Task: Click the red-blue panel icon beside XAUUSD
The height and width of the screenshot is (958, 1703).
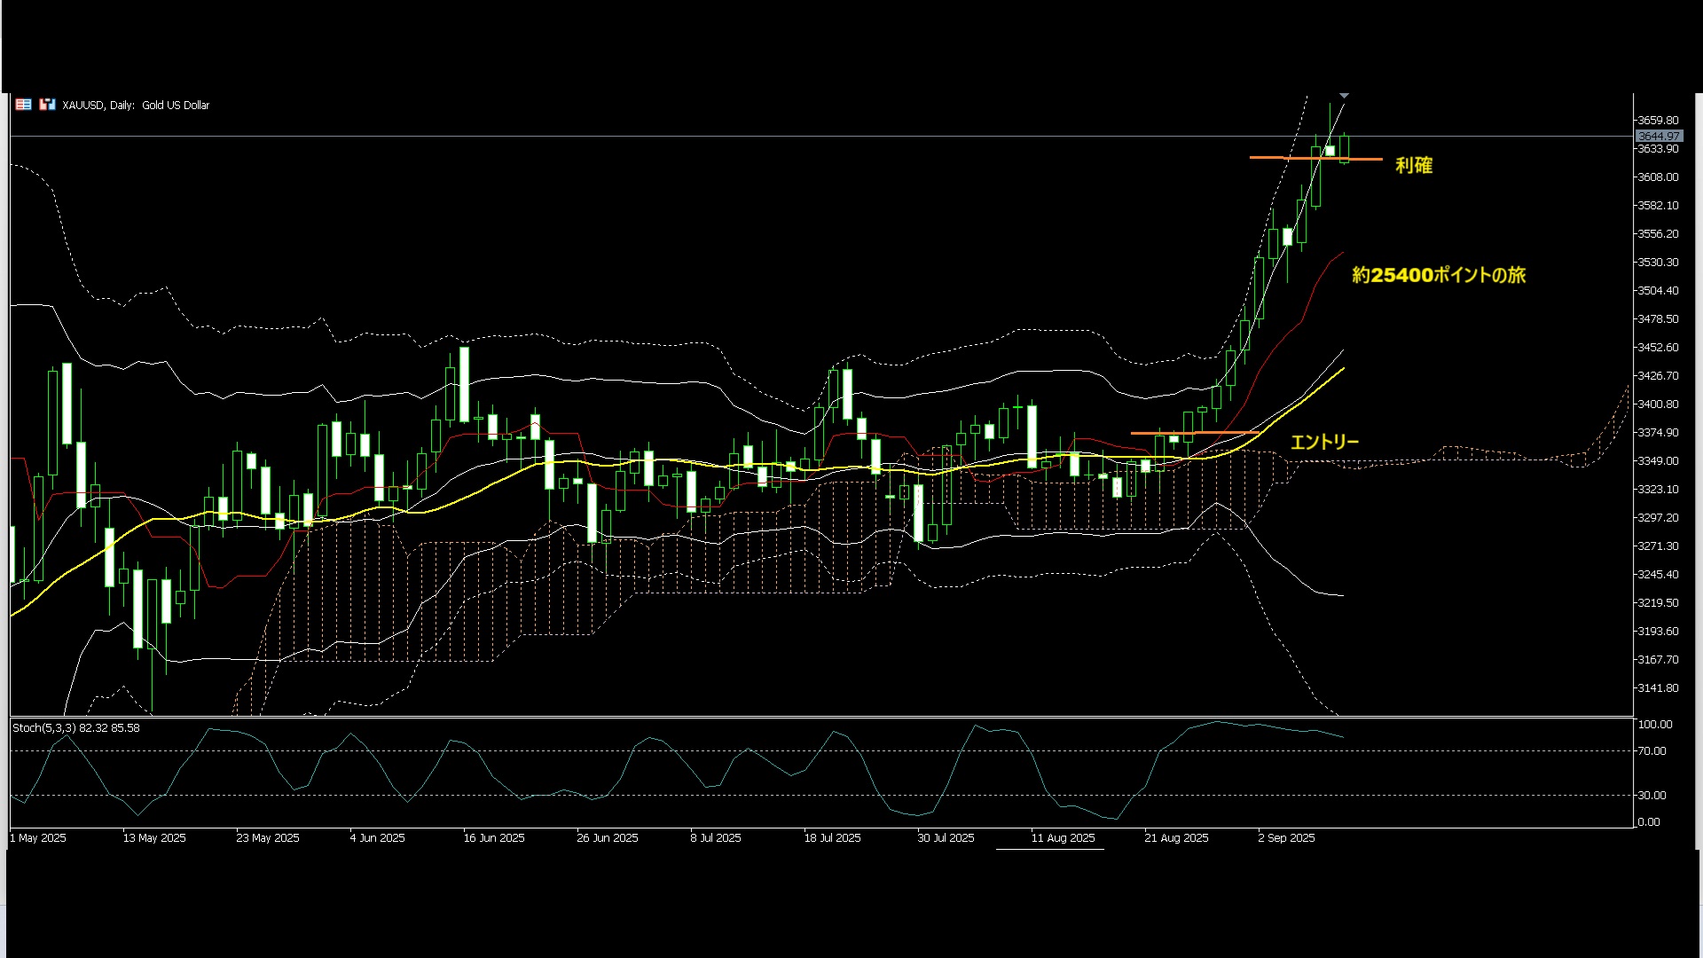Action: [x=47, y=105]
